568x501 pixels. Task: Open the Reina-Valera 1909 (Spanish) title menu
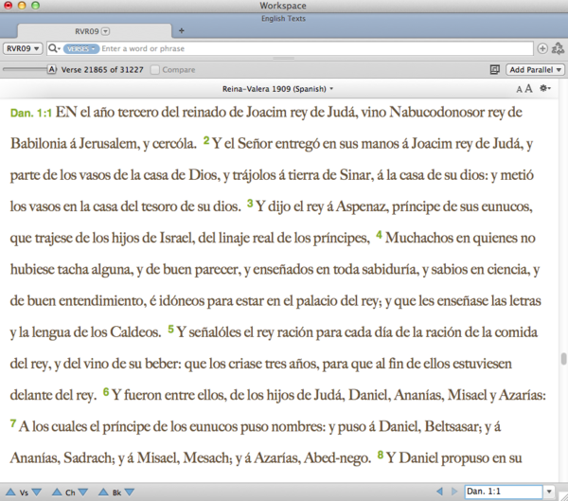[x=277, y=89]
